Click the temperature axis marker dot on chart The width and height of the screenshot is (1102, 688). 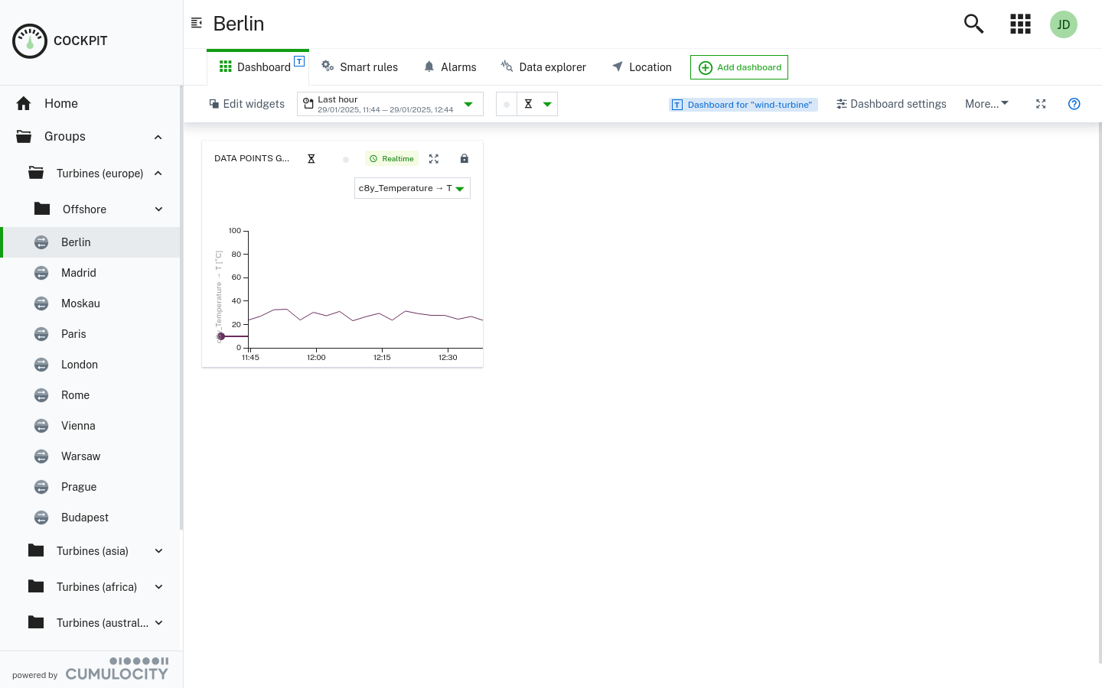tap(221, 336)
